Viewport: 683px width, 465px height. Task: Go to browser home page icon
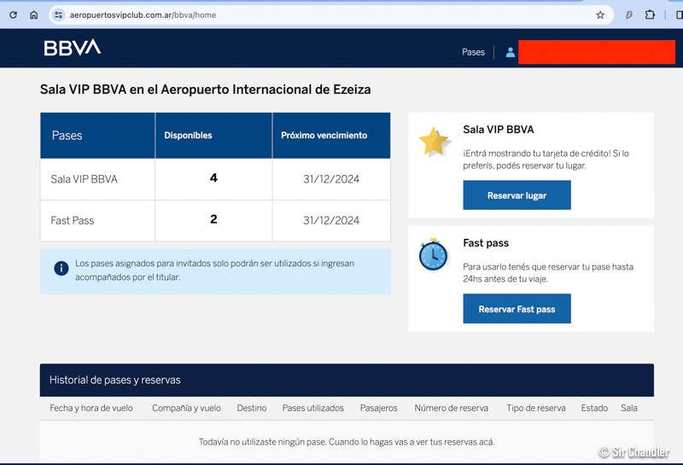point(34,15)
